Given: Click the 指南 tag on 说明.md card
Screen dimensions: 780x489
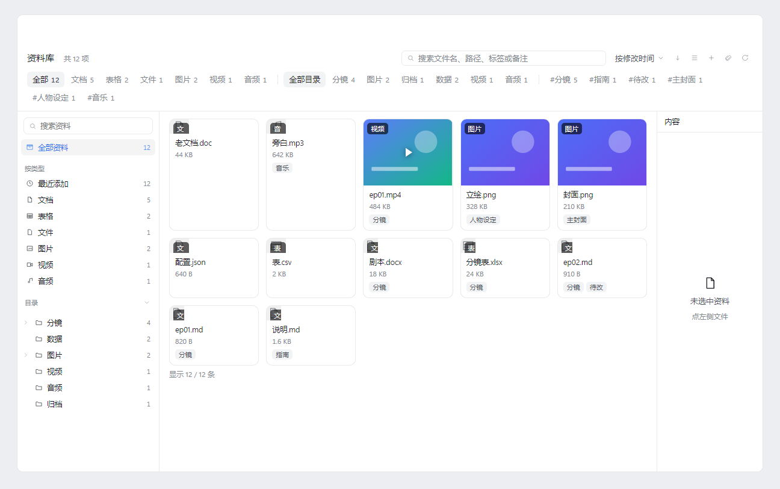Looking at the screenshot, I should coord(282,355).
